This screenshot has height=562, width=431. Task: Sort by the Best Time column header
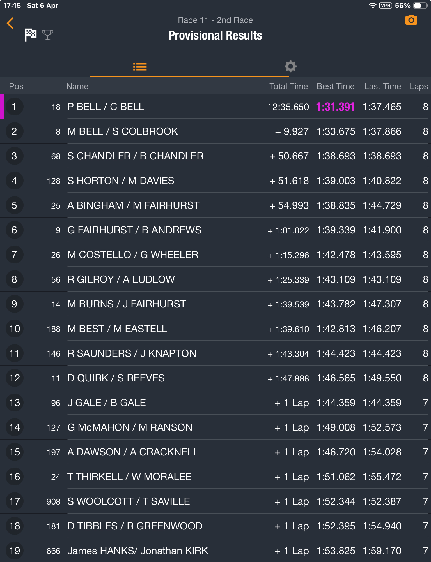[336, 86]
